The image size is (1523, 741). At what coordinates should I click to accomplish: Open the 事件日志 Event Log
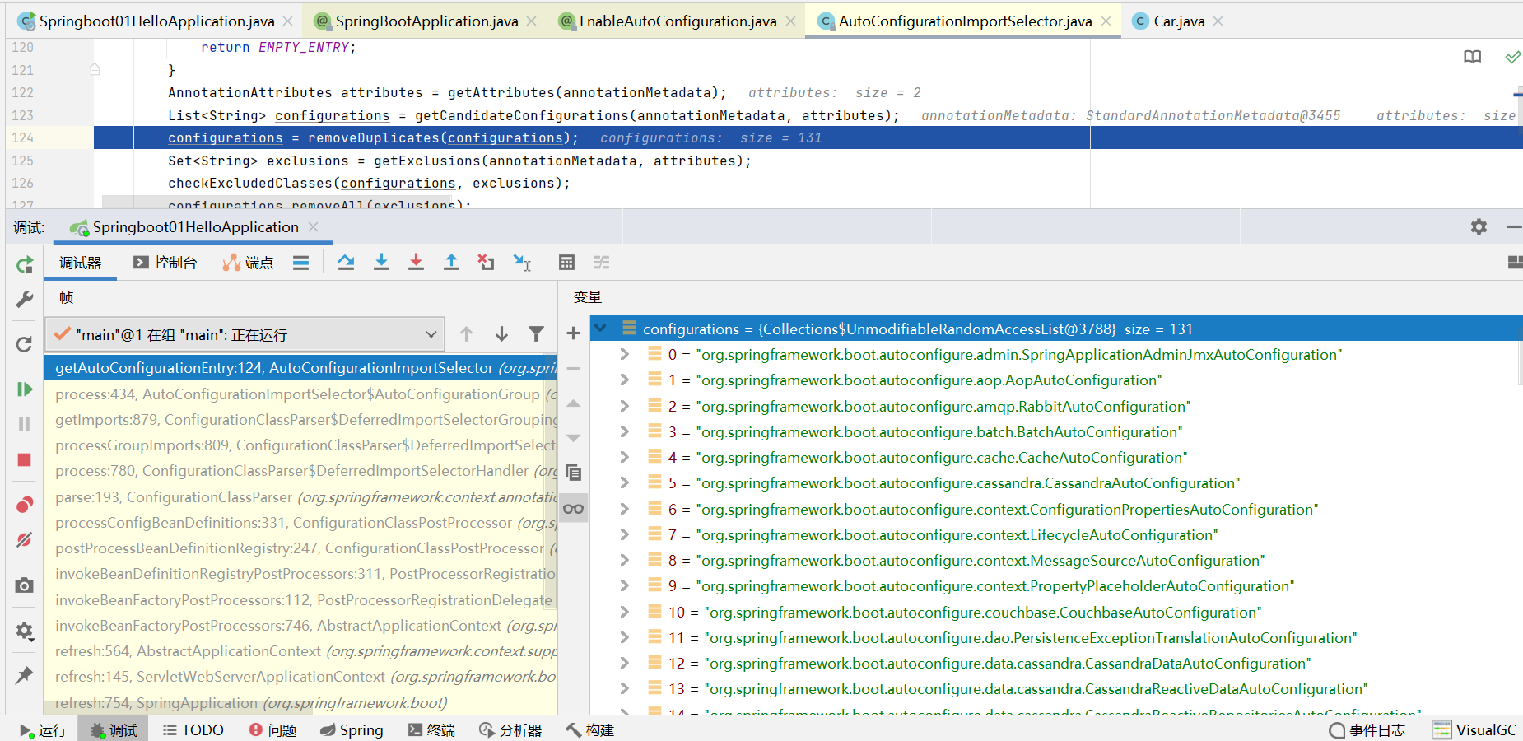coord(1367,729)
